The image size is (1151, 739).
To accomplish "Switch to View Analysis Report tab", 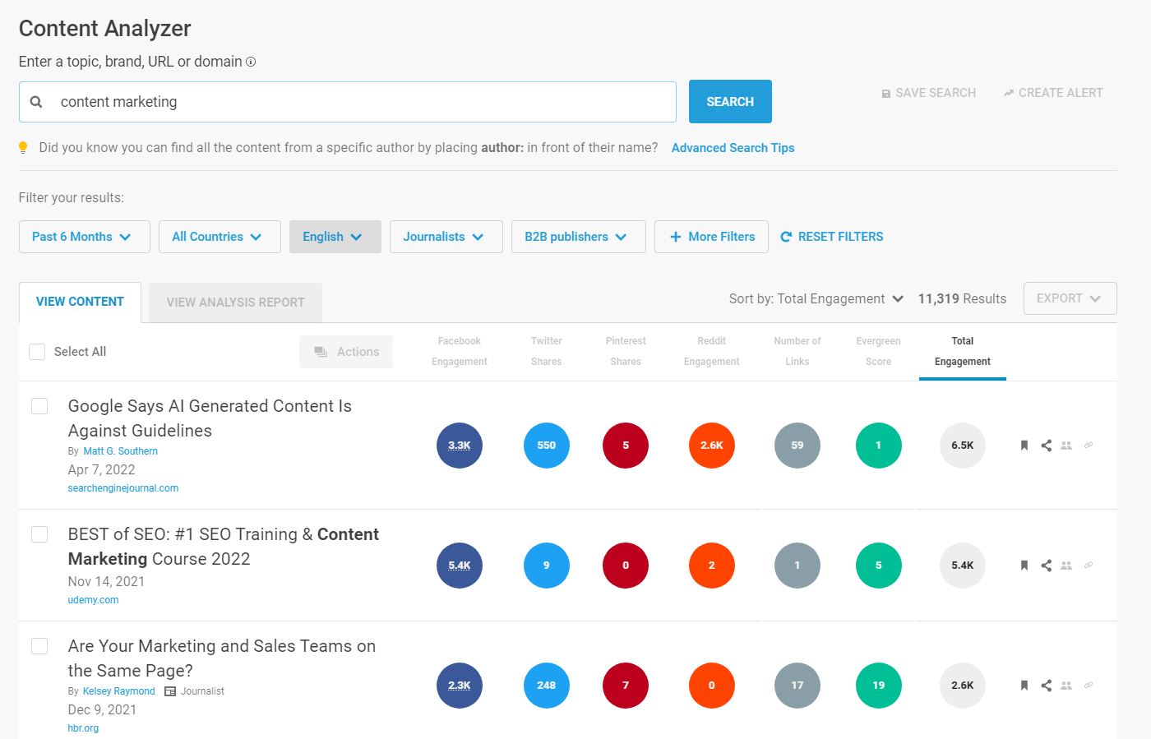I will [235, 303].
